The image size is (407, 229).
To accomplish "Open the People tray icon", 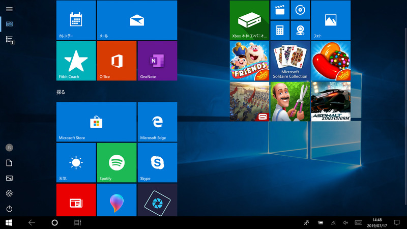I will (x=306, y=222).
